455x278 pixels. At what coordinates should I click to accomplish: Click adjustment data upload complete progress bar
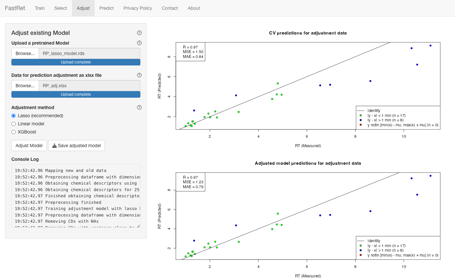point(76,94)
